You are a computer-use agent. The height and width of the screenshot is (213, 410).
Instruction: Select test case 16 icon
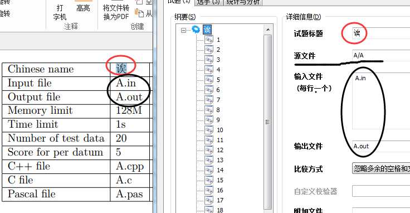[209, 190]
